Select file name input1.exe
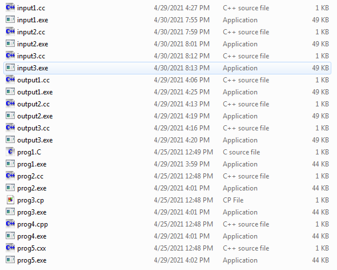The image size is (337, 270). 33,20
